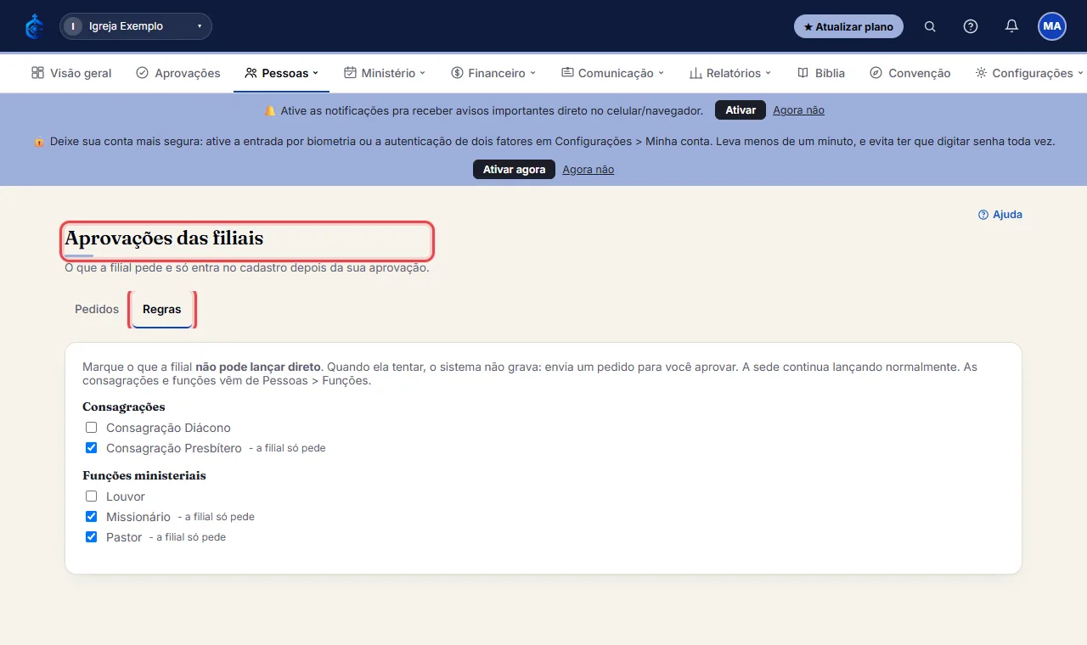This screenshot has height=645, width=1087.
Task: Click the app logo in the header
Action: [34, 26]
